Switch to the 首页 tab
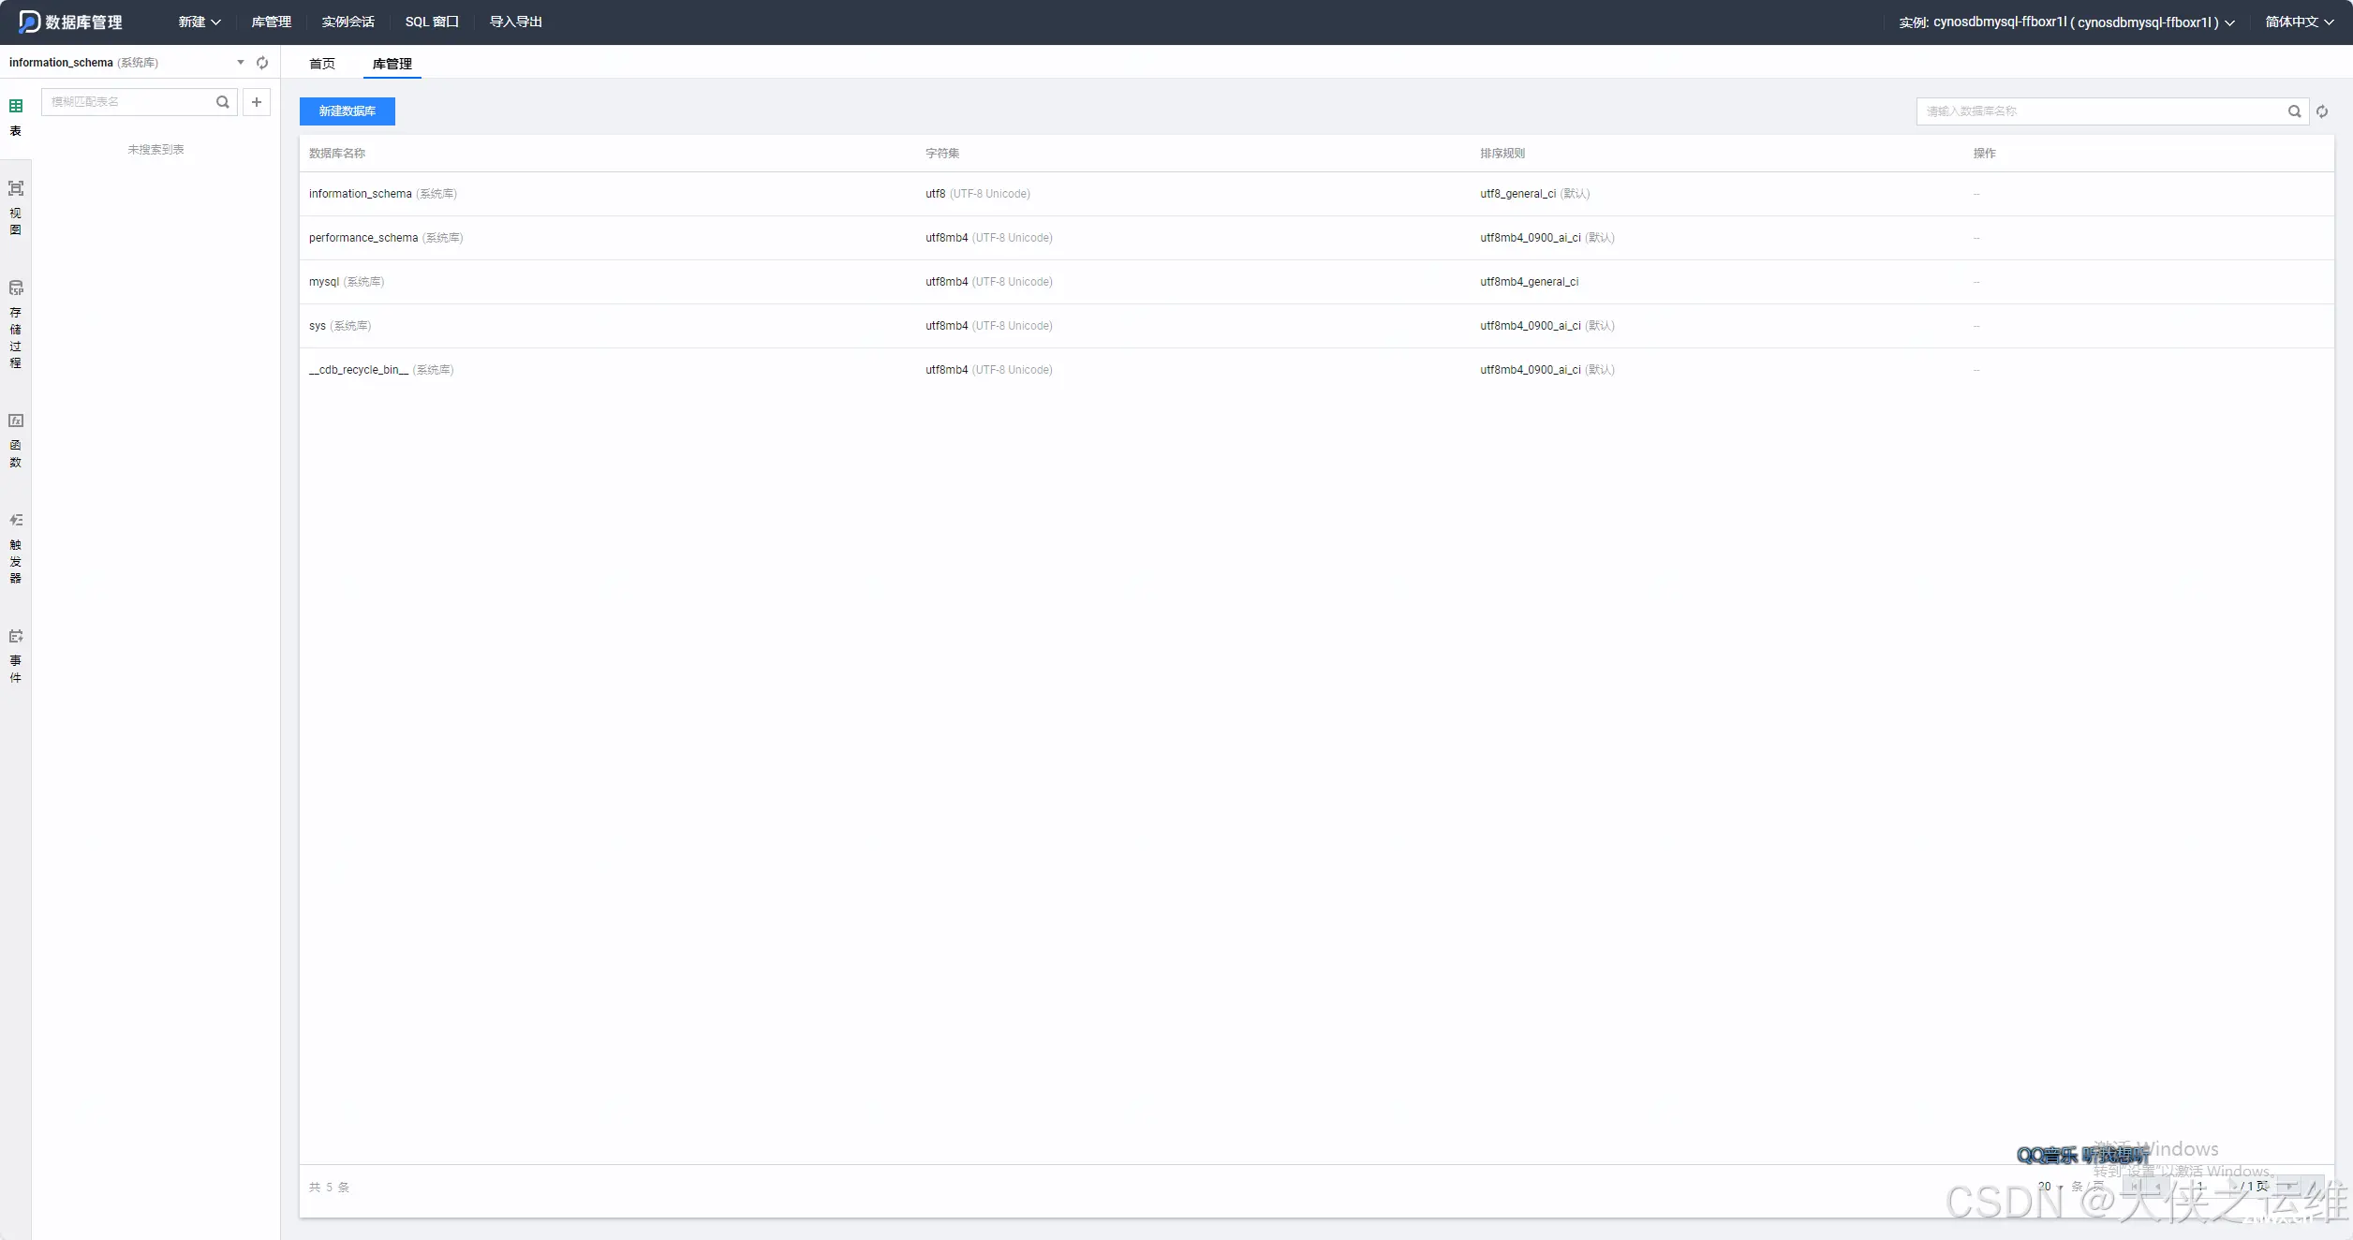 [x=322, y=64]
